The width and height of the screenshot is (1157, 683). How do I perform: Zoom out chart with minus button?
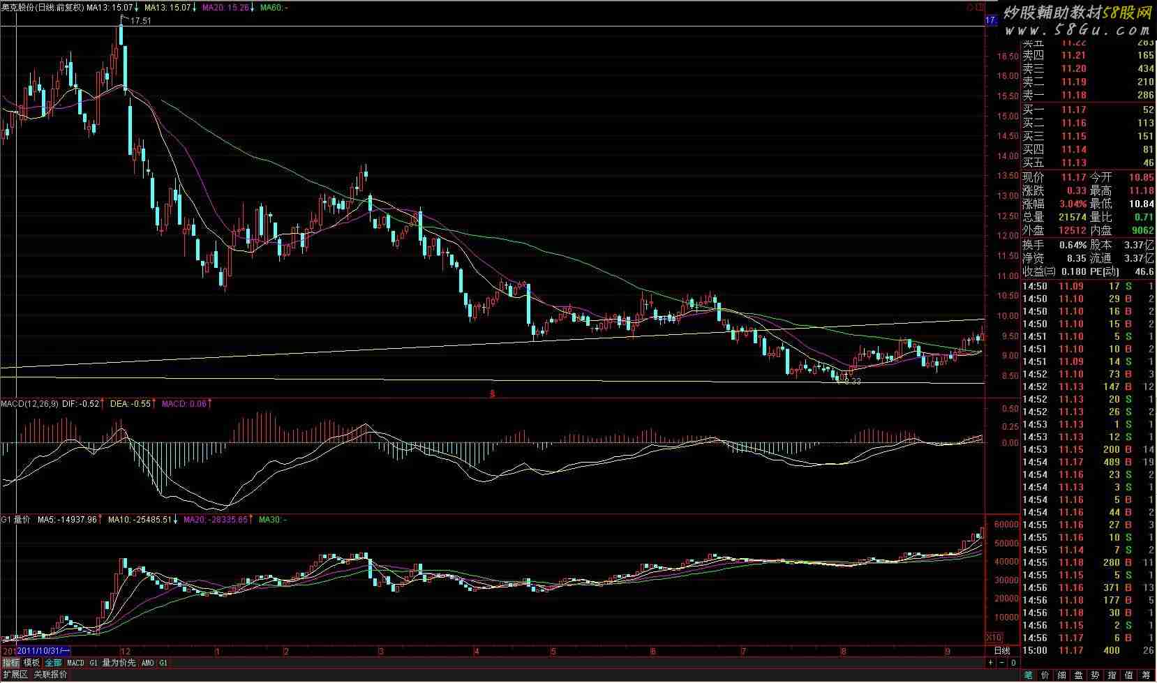coord(1001,662)
